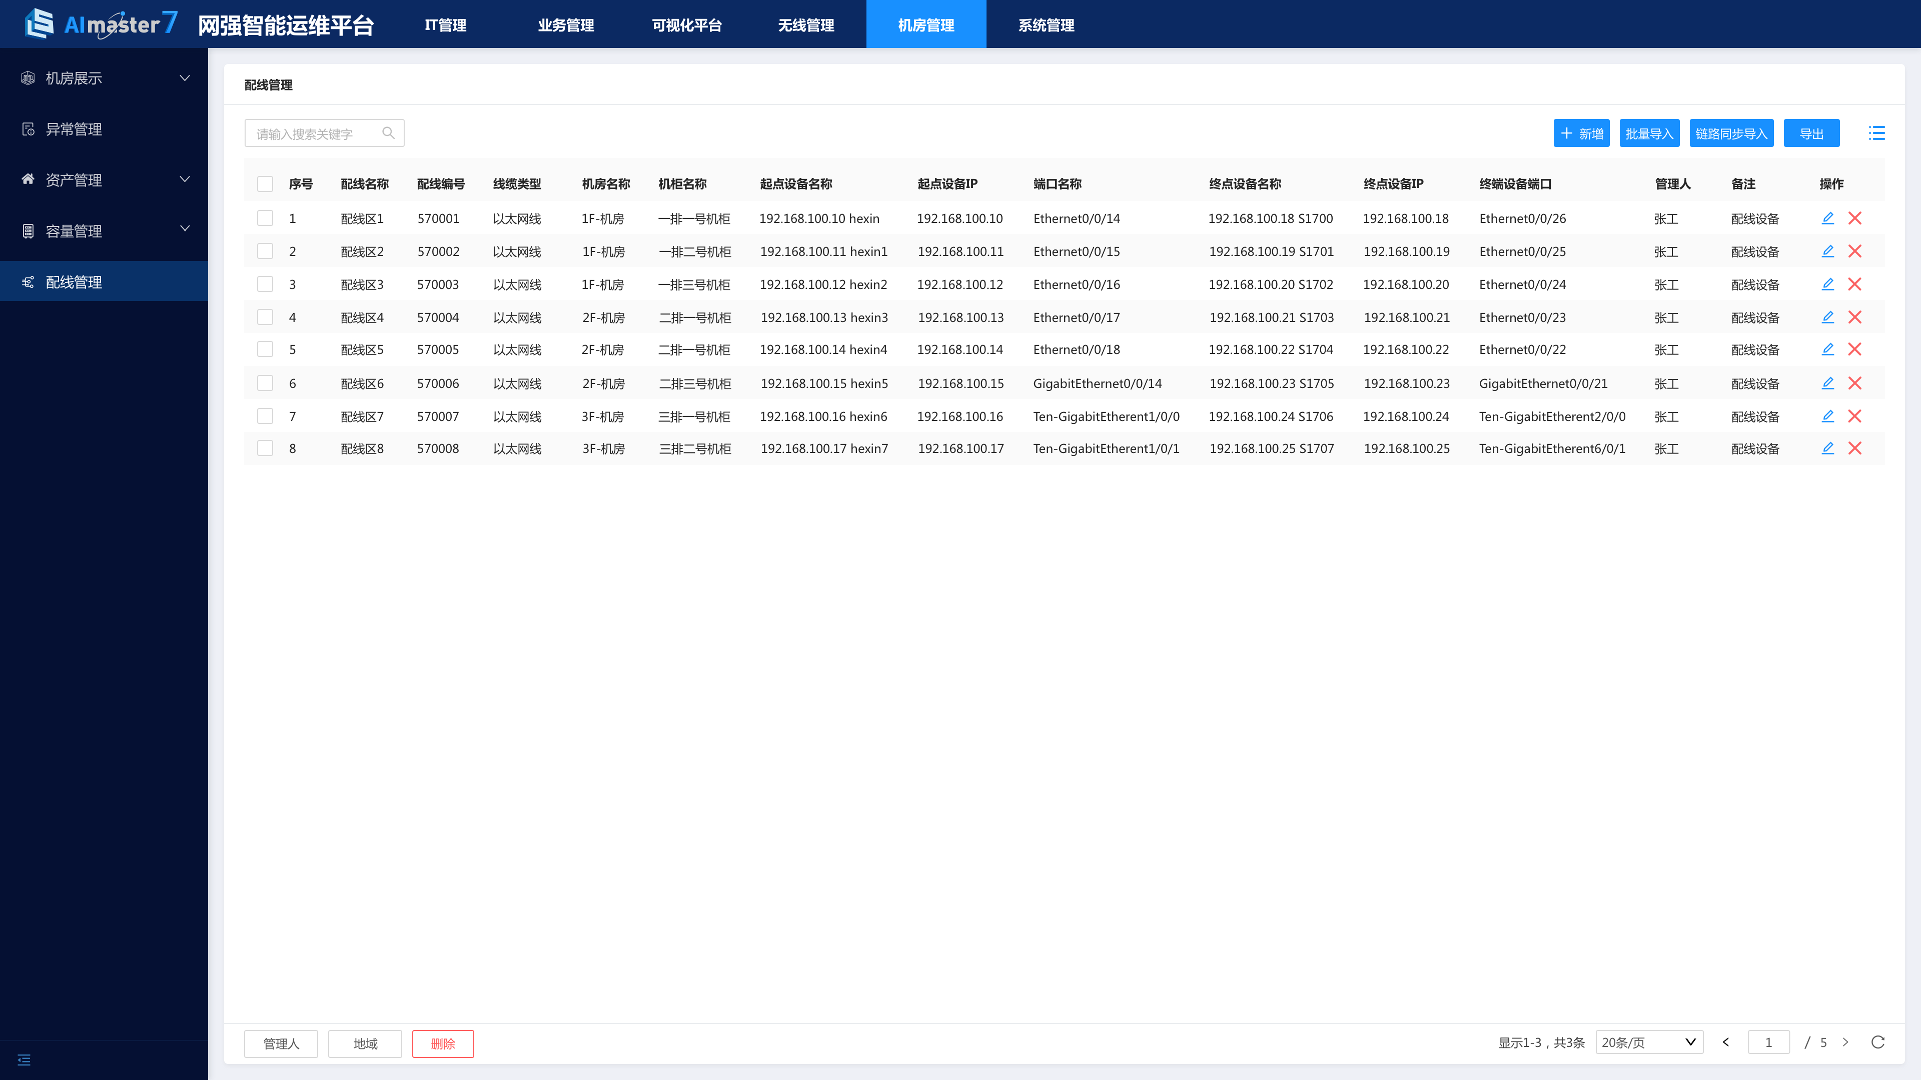1921x1080 pixels.
Task: Delete row 配线区1 with red X
Action: pos(1854,217)
